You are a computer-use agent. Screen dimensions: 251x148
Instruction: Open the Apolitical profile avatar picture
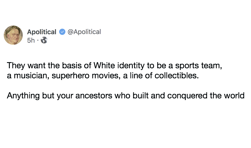point(13,35)
